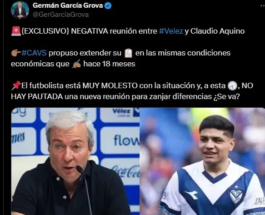The height and width of the screenshot is (215, 265).
Task: Click the red siren emoji icon
Action: point(16,31)
